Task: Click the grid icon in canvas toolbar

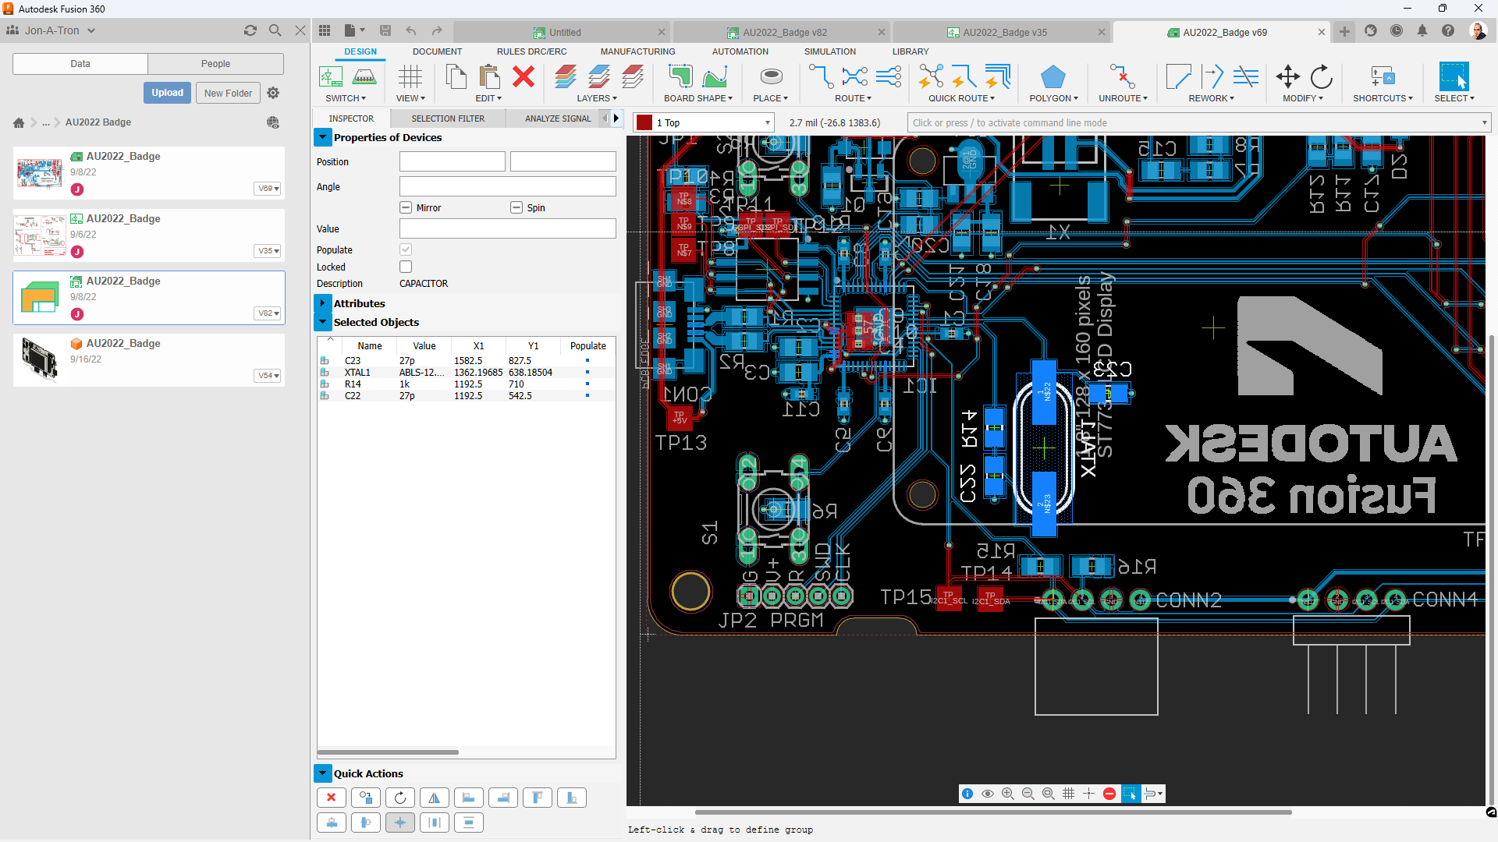Action: [x=1069, y=794]
